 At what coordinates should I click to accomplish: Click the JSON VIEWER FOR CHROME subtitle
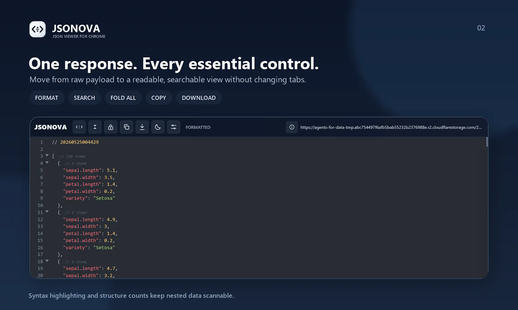(x=79, y=37)
